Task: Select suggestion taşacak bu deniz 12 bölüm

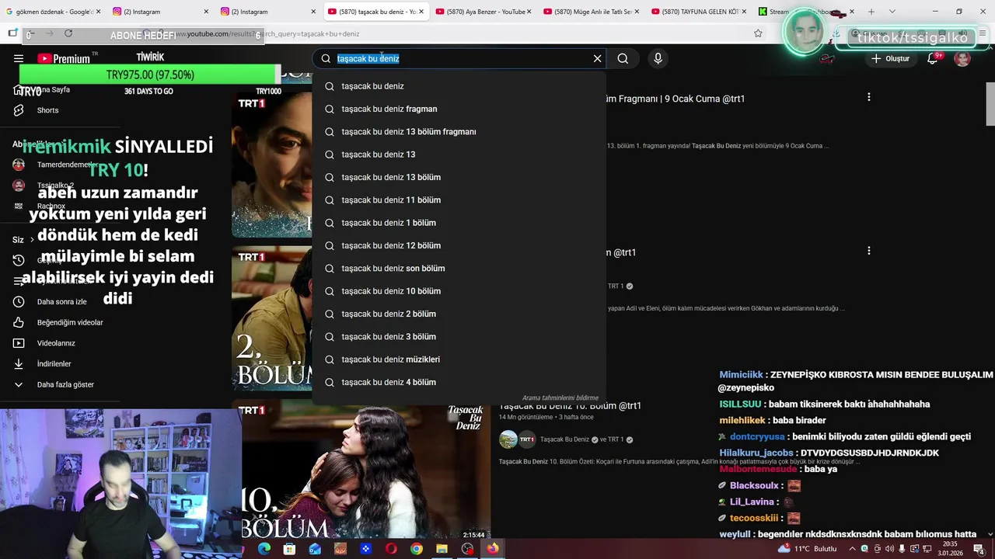Action: coord(459,245)
